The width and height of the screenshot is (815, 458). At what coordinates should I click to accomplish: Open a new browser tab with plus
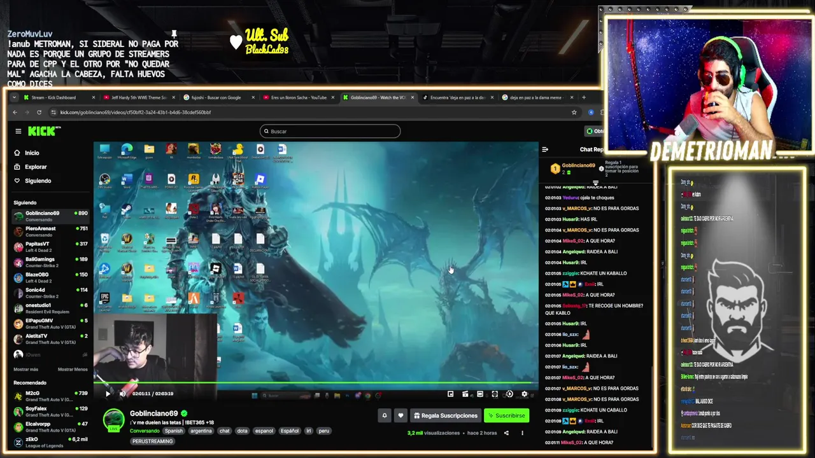pyautogui.click(x=584, y=97)
